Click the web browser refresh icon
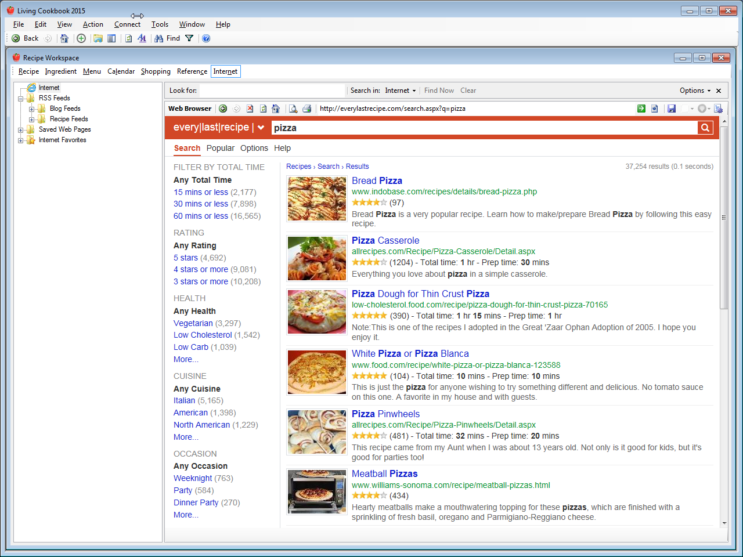743x557 pixels. 263,108
